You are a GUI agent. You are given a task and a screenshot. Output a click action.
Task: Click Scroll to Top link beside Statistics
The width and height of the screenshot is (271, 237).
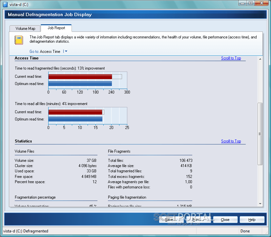coord(231,141)
